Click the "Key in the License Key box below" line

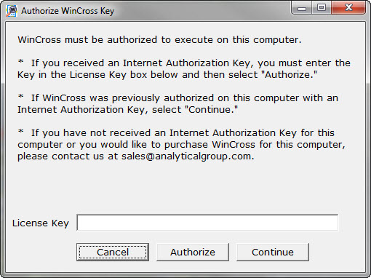(x=167, y=75)
